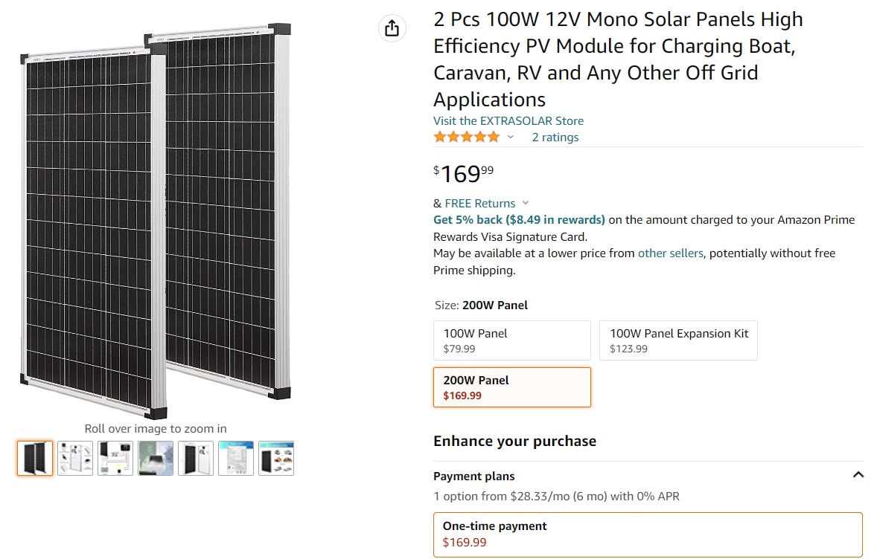
Task: Show fourth thumbnail with panel in snow
Action: pos(156,458)
